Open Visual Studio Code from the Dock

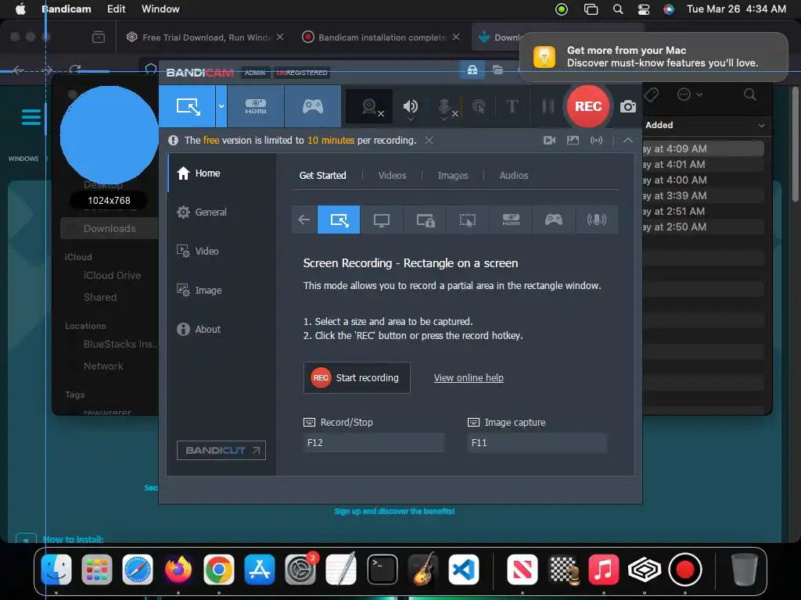(464, 570)
